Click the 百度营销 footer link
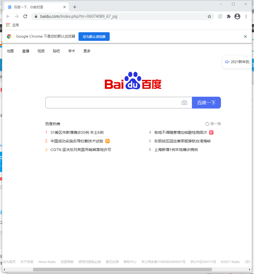The image size is (254, 274). (67, 262)
